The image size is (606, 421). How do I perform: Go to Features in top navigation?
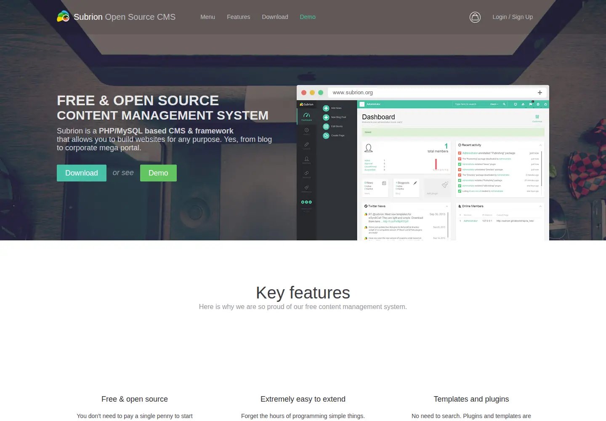coord(238,17)
